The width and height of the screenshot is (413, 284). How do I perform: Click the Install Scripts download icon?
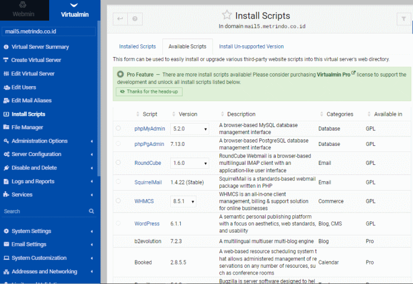(6, 114)
